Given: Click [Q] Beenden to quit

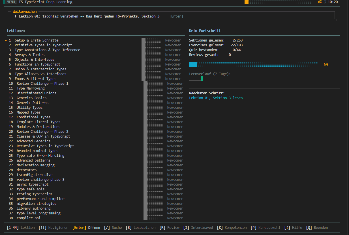Looking at the screenshot, I should pos(317,228).
